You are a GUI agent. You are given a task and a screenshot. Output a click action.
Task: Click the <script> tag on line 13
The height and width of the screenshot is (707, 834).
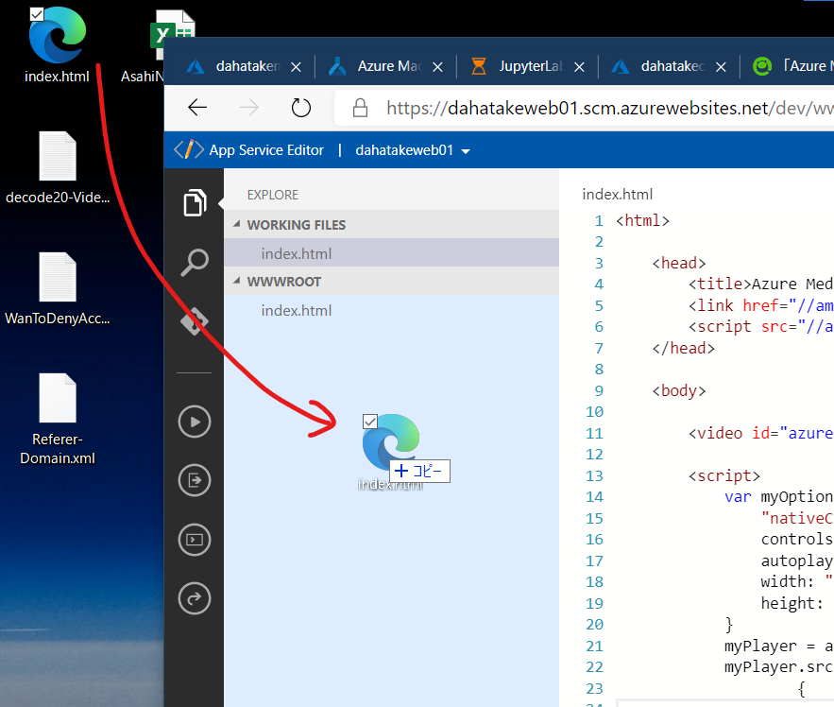click(x=724, y=475)
